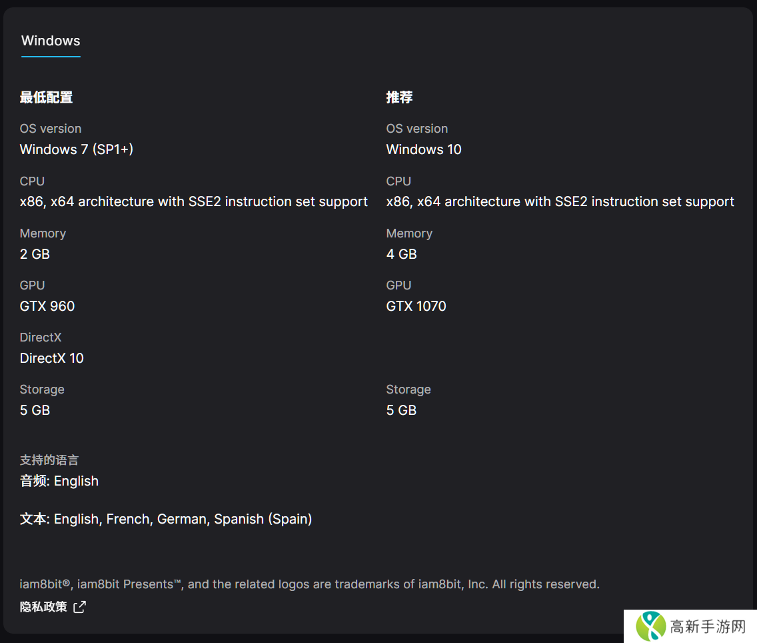
Task: Click the 推荐 heading
Action: (399, 97)
